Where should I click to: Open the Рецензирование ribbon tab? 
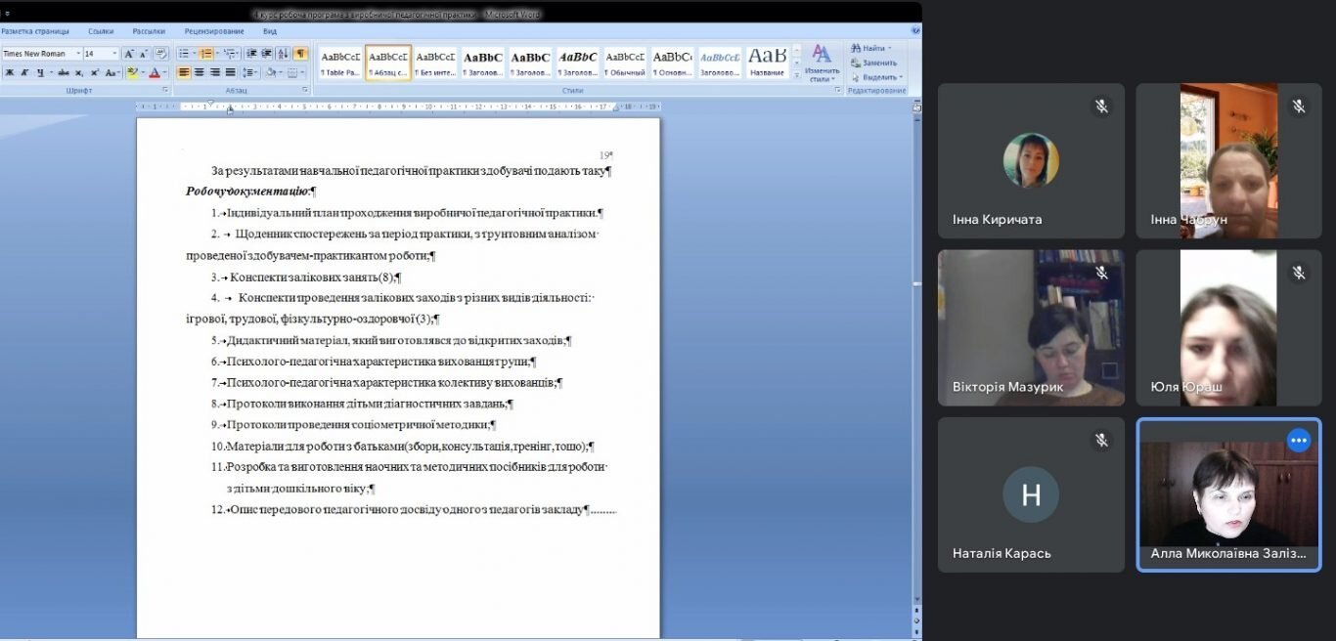point(214,31)
